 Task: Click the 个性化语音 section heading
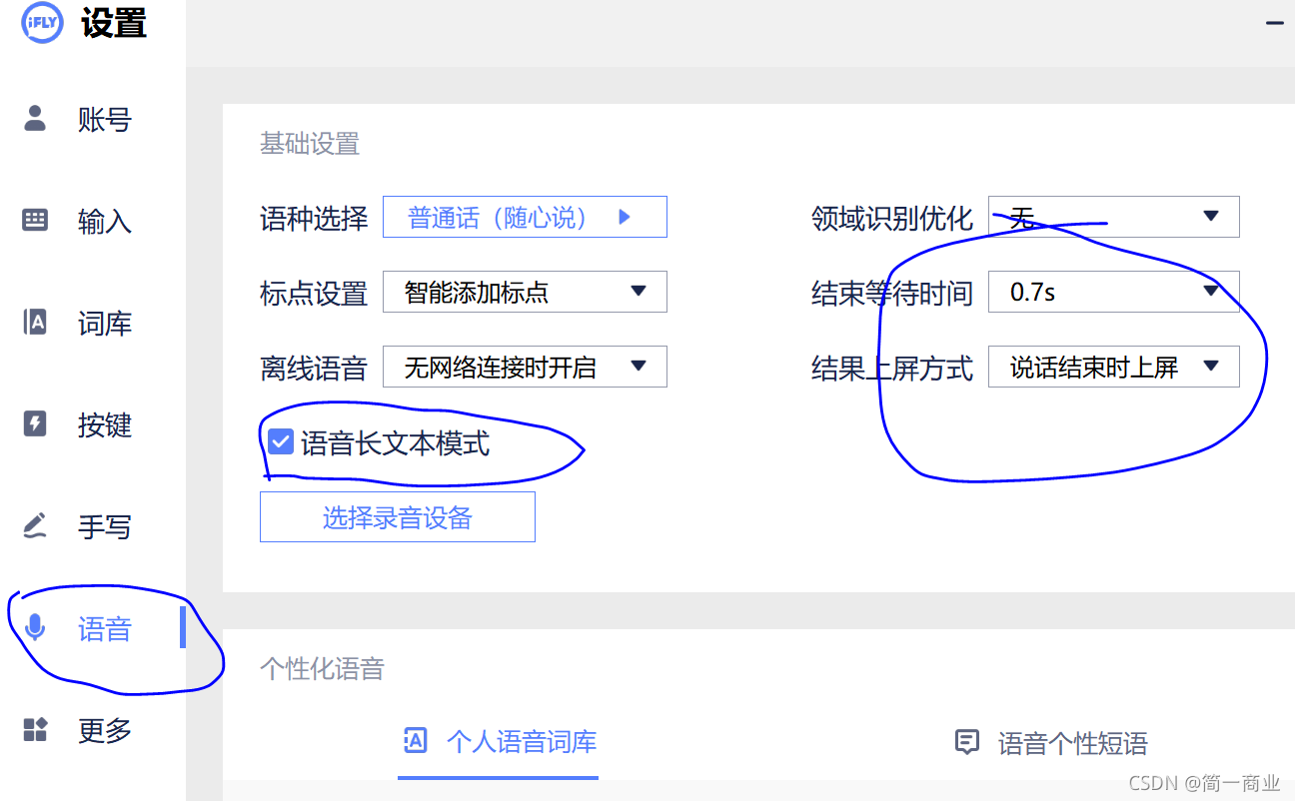[x=322, y=668]
